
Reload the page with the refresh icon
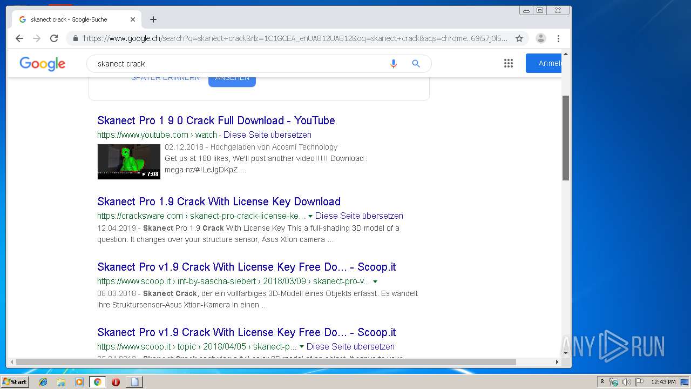pos(54,38)
